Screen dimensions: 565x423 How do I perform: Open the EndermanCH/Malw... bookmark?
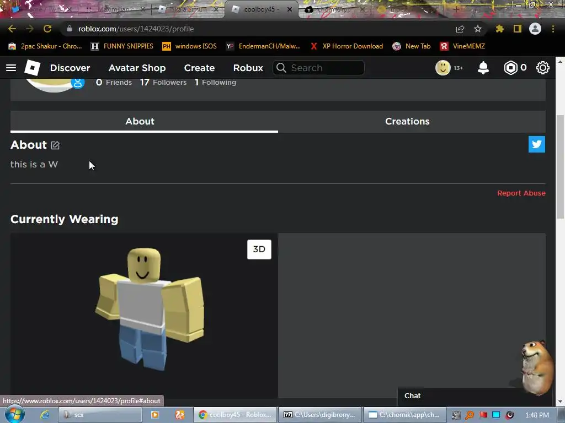(263, 46)
